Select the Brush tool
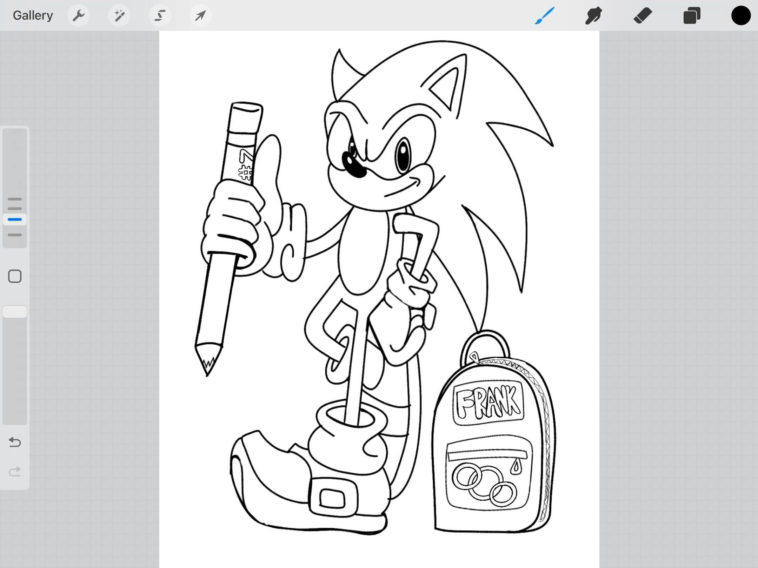Viewport: 758px width, 568px height. (x=545, y=15)
